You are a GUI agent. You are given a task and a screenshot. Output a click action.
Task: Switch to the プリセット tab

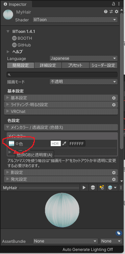coord(75,65)
